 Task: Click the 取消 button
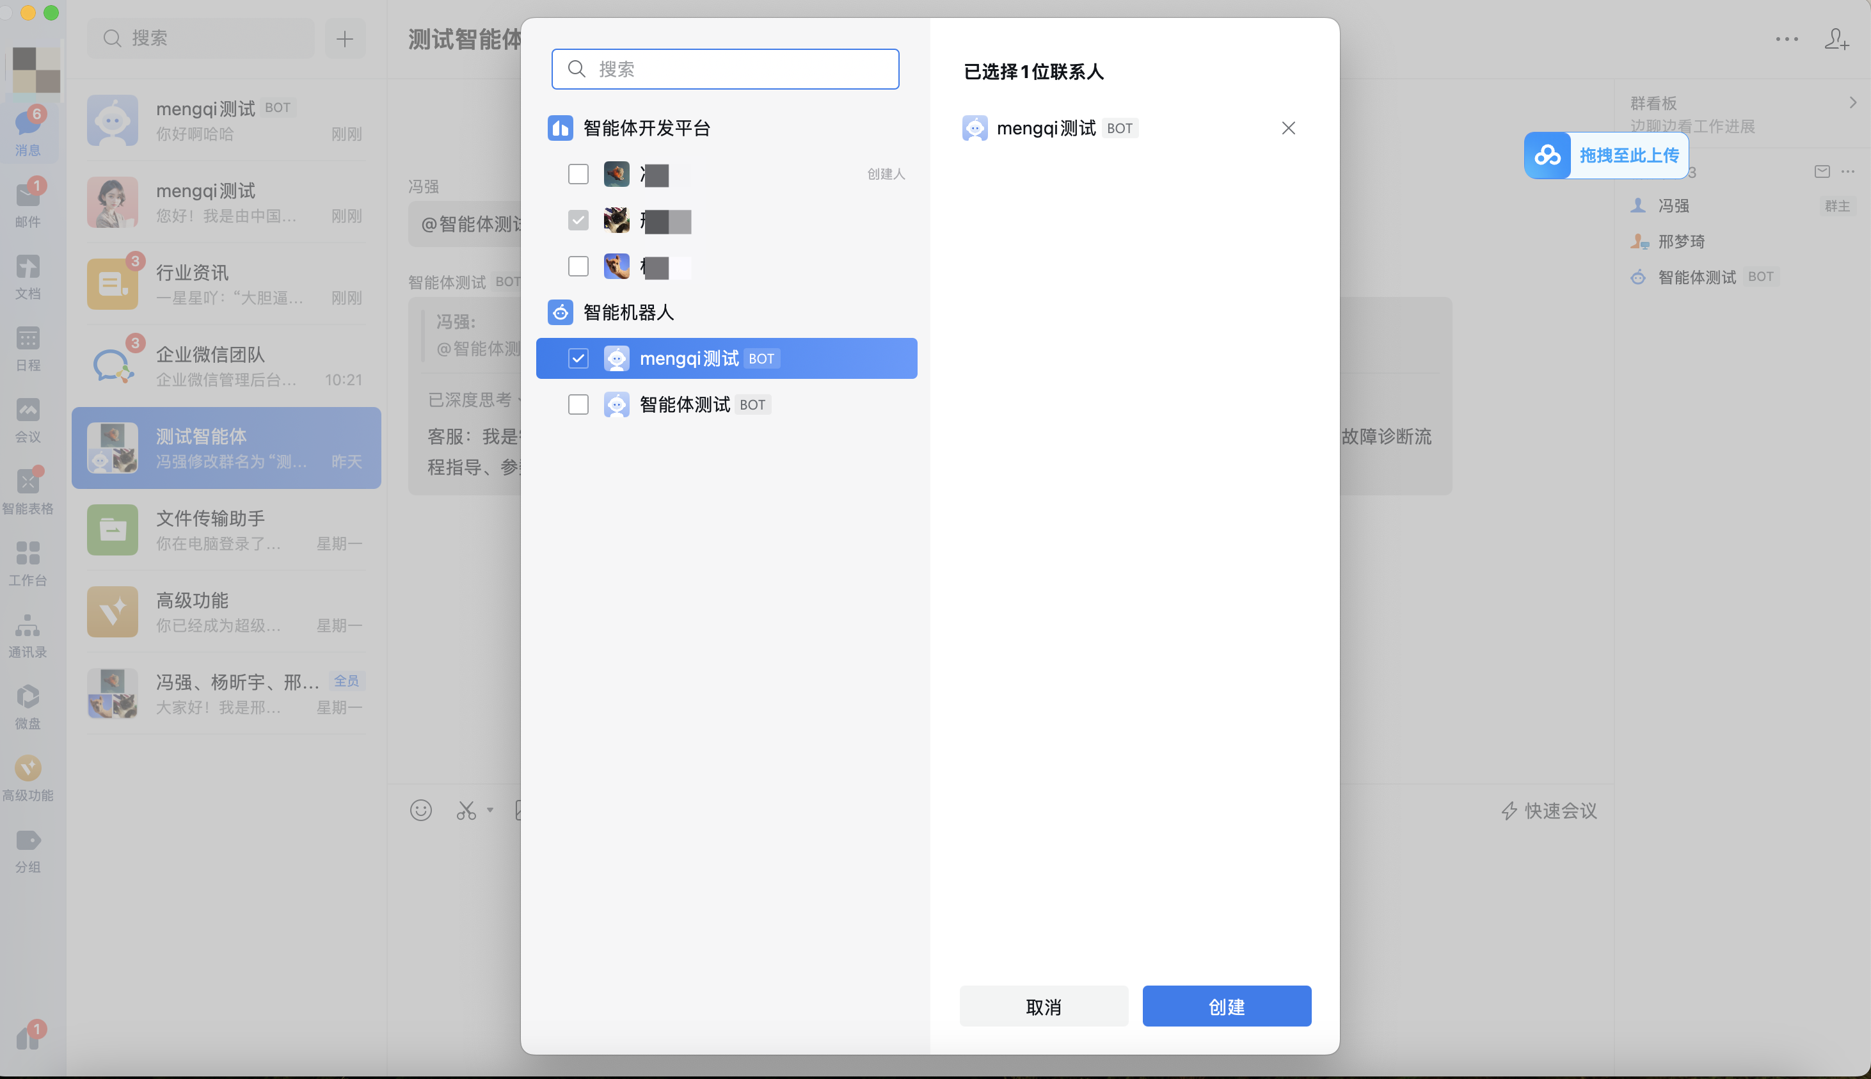click(x=1043, y=1007)
